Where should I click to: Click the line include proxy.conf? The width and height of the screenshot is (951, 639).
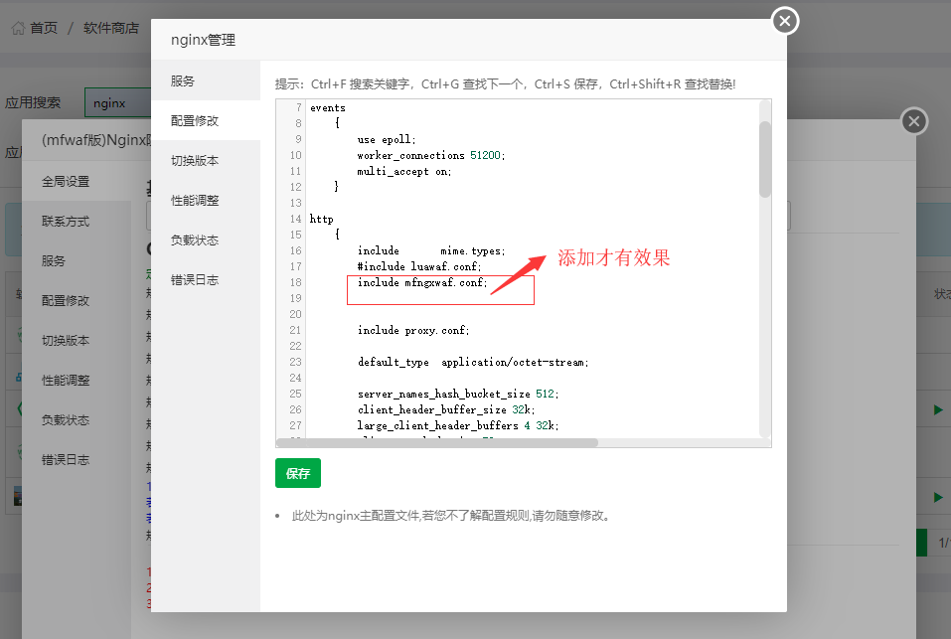point(413,330)
